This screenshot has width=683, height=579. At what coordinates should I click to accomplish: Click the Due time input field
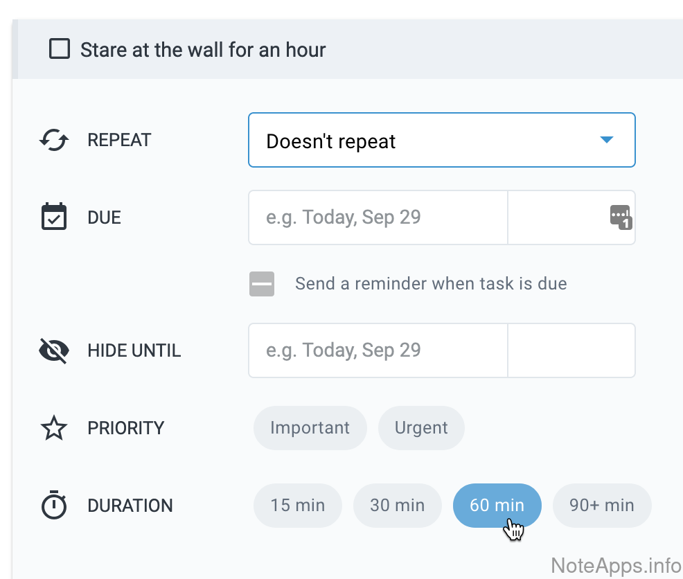[554, 217]
